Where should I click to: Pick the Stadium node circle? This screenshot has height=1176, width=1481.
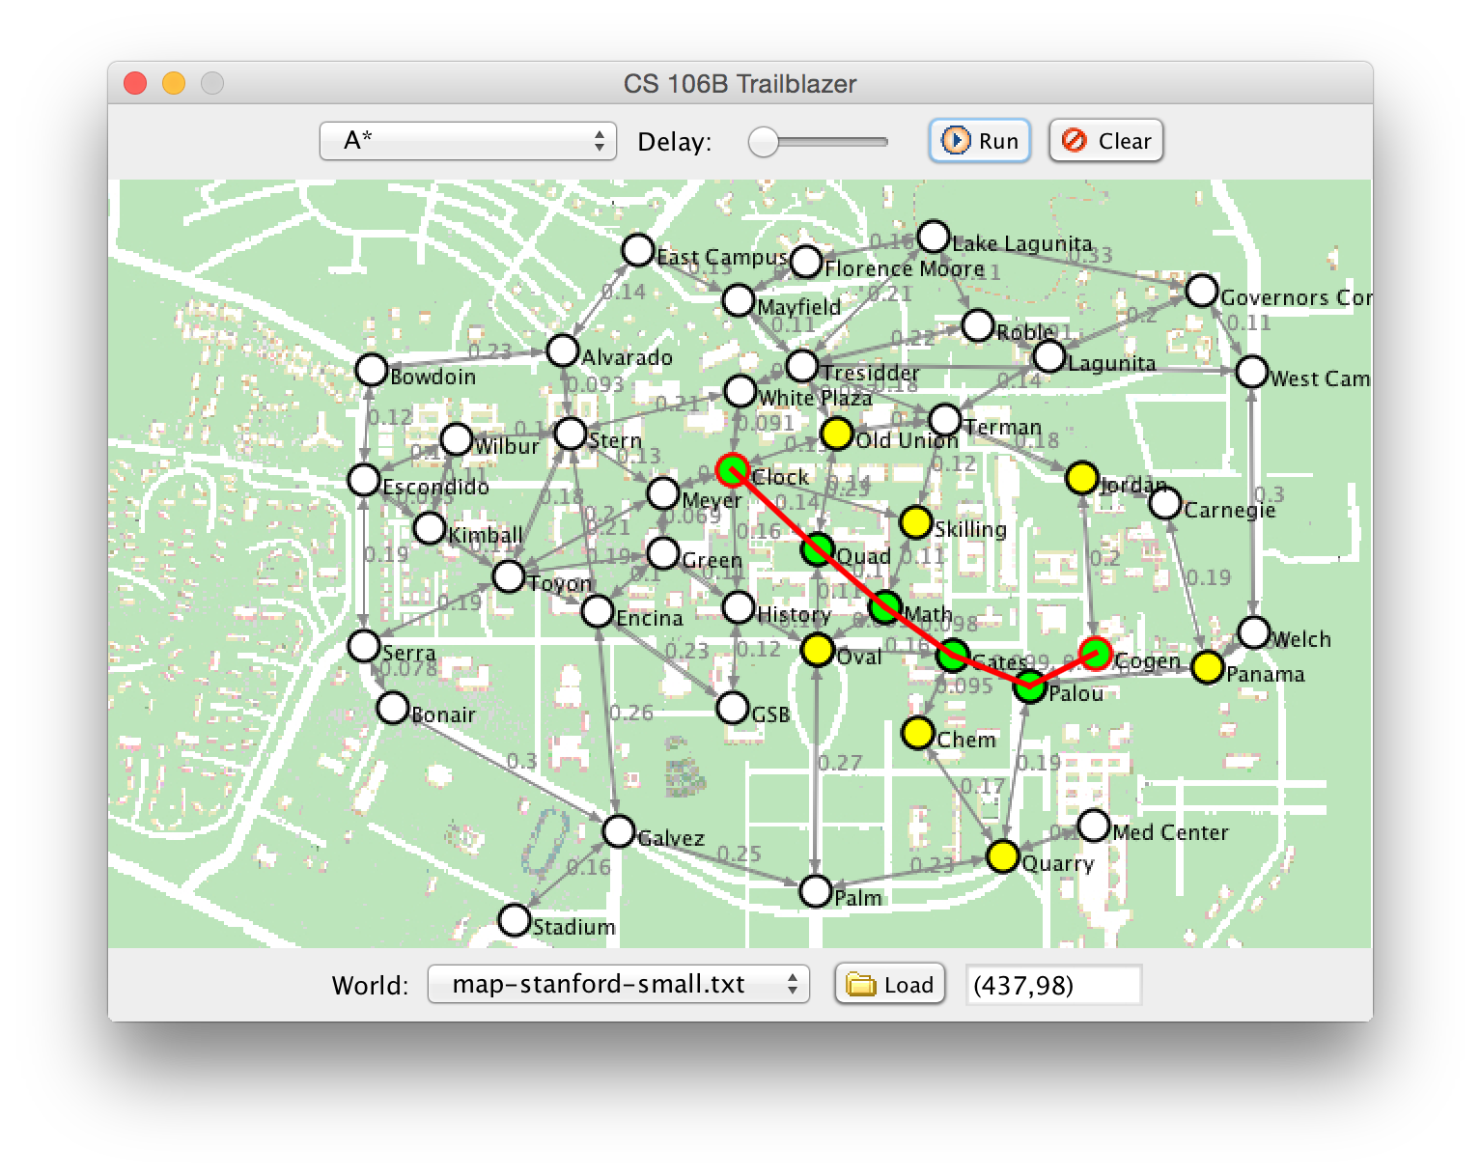[515, 919]
